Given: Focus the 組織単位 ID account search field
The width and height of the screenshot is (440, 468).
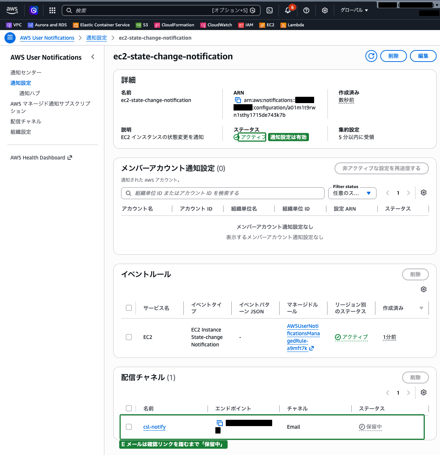Looking at the screenshot, I should (223, 193).
